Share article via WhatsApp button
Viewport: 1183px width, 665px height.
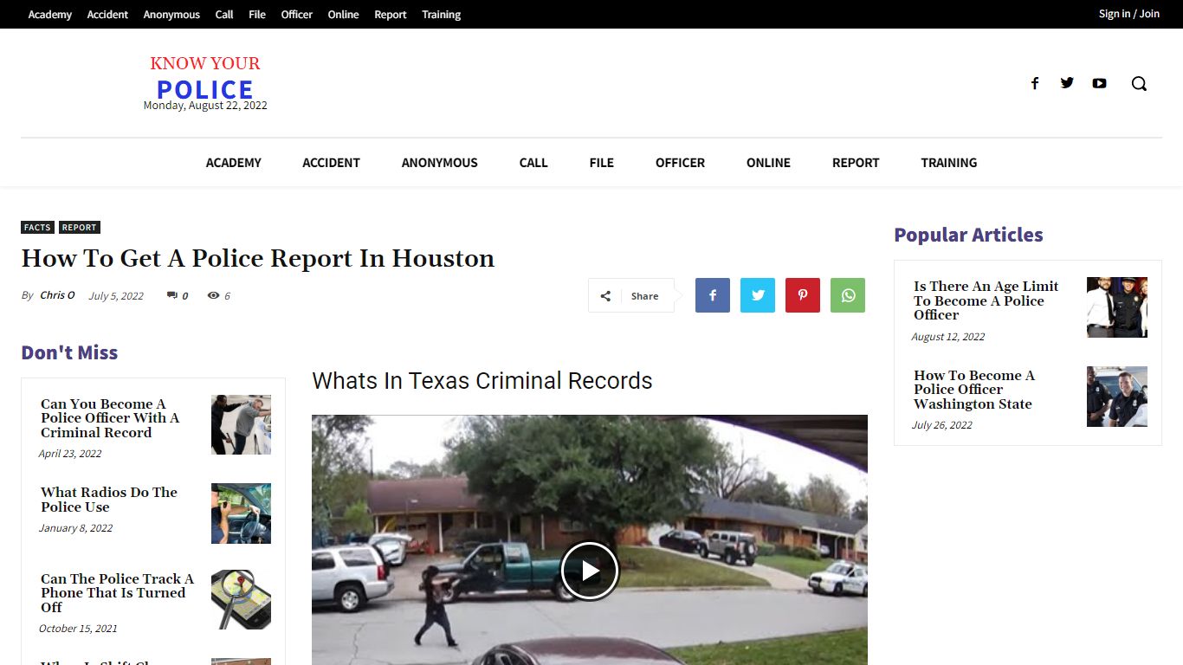pos(848,295)
